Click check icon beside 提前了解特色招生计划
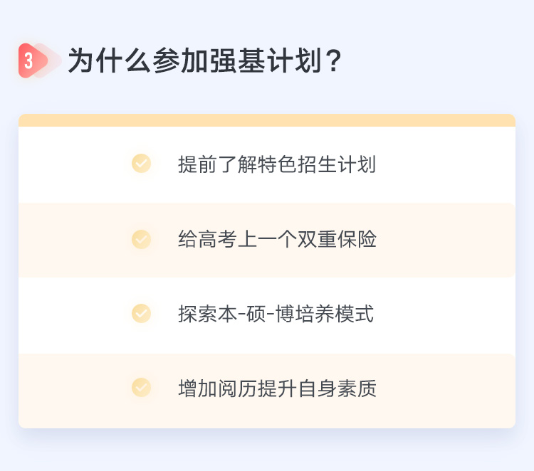This screenshot has height=471, width=534. click(x=142, y=164)
